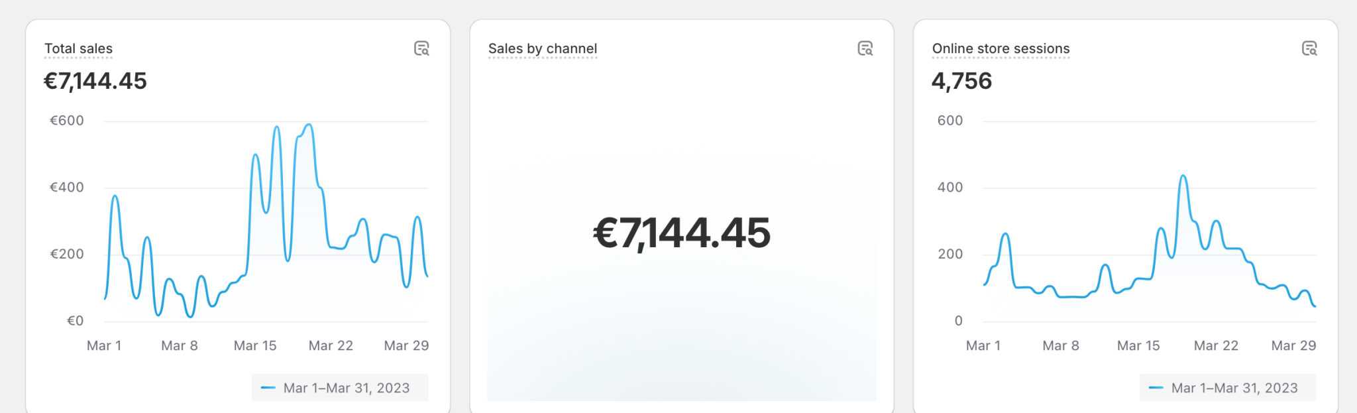Click Mar 22 label on sessions chart
Image resolution: width=1357 pixels, height=413 pixels.
click(x=1216, y=345)
